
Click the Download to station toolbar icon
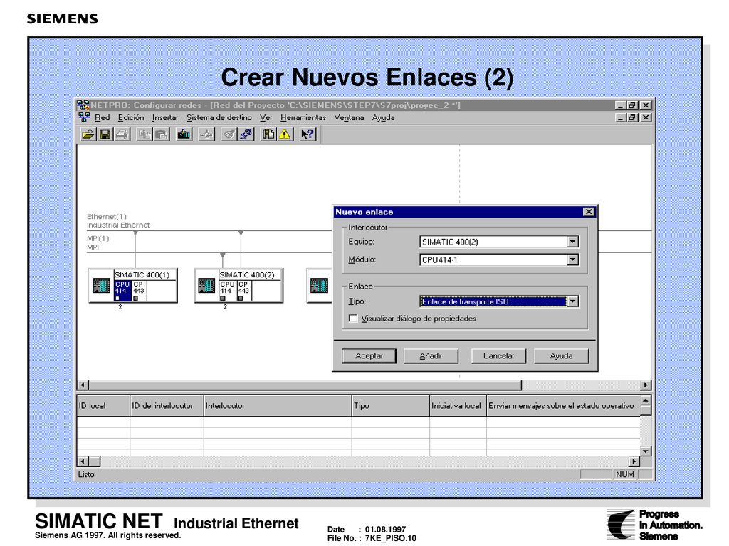click(x=184, y=134)
